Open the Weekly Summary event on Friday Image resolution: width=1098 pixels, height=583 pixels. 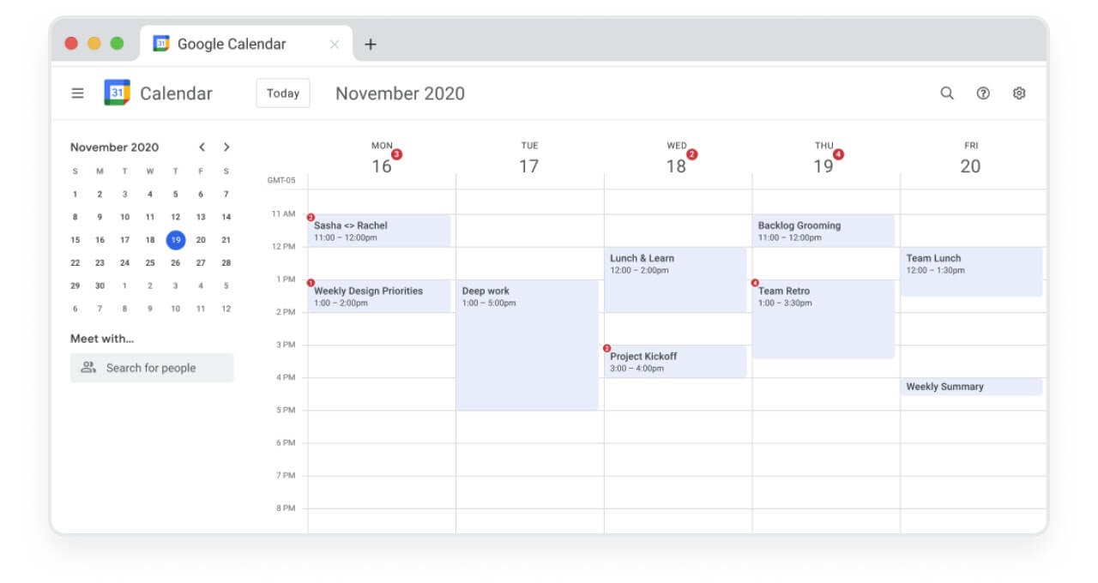pyautogui.click(x=971, y=387)
